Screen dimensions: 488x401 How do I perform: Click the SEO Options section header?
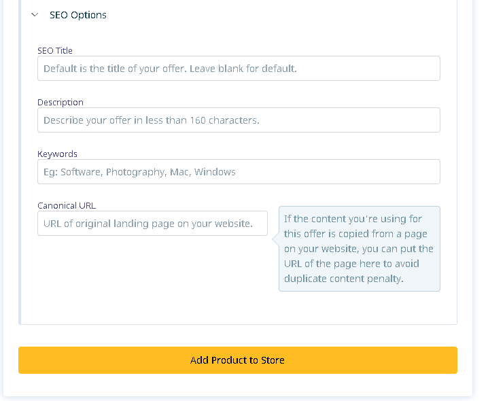tap(77, 15)
